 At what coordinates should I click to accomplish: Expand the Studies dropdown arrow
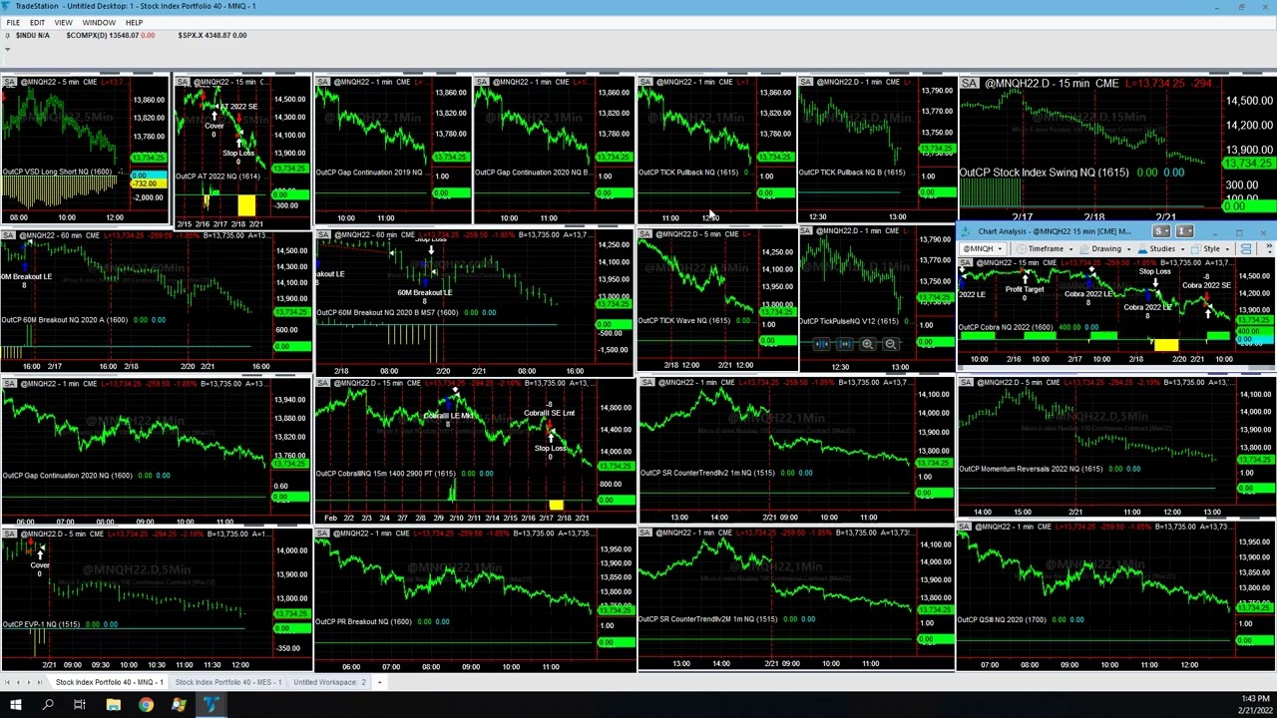1183,249
